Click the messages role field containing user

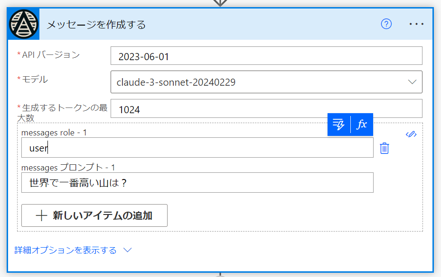tap(197, 148)
